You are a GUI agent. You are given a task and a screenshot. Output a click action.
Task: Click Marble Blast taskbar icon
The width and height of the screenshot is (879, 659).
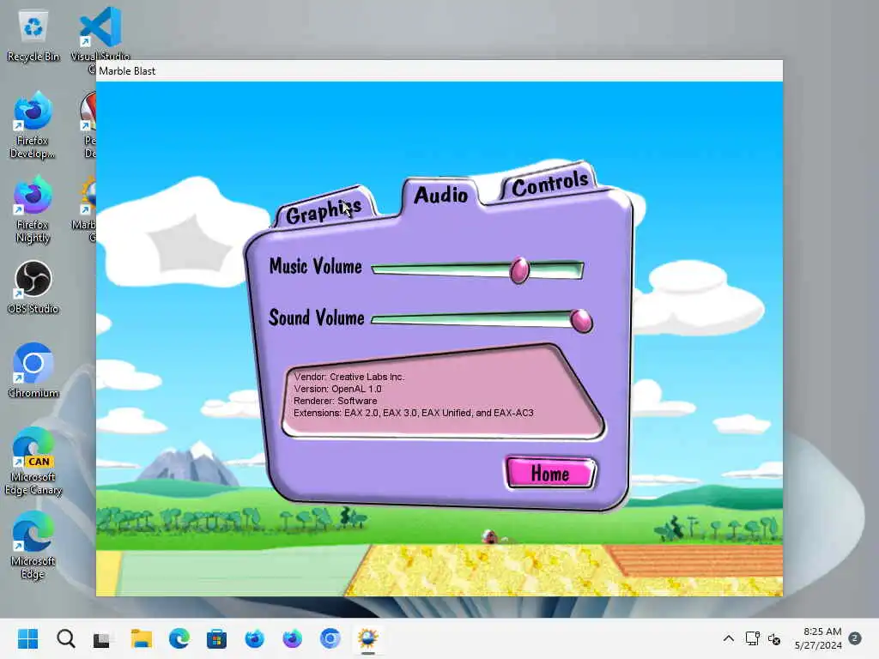(x=367, y=638)
